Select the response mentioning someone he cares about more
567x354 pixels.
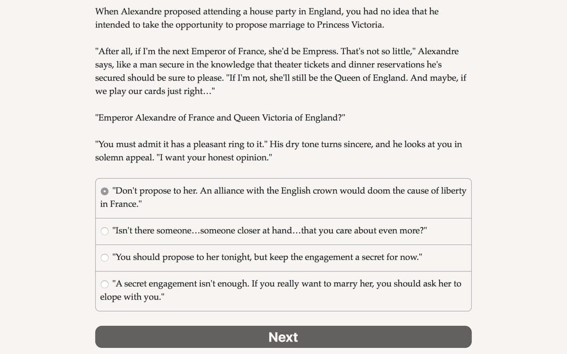(283, 231)
